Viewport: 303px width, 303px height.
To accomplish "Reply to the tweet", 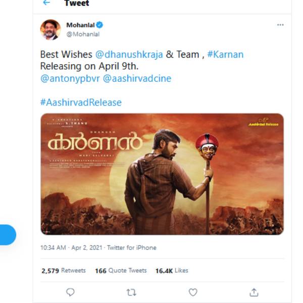I will (71, 292).
